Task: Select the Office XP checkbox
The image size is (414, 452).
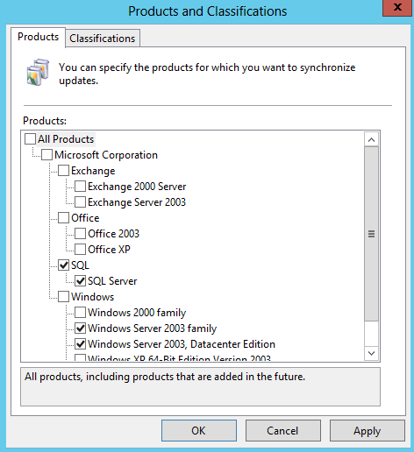Action: pyautogui.click(x=80, y=250)
